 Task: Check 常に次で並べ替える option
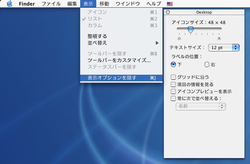173,98
